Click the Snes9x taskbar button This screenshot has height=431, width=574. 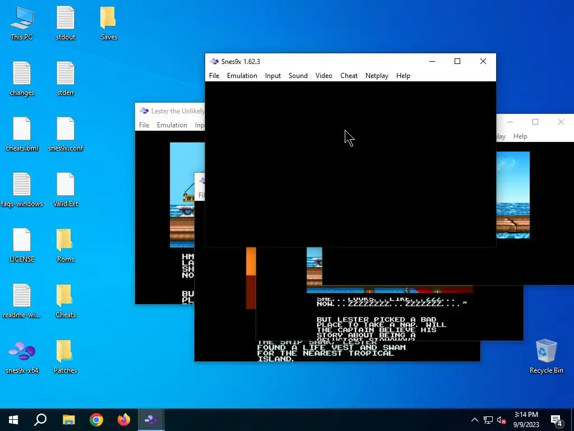151,420
